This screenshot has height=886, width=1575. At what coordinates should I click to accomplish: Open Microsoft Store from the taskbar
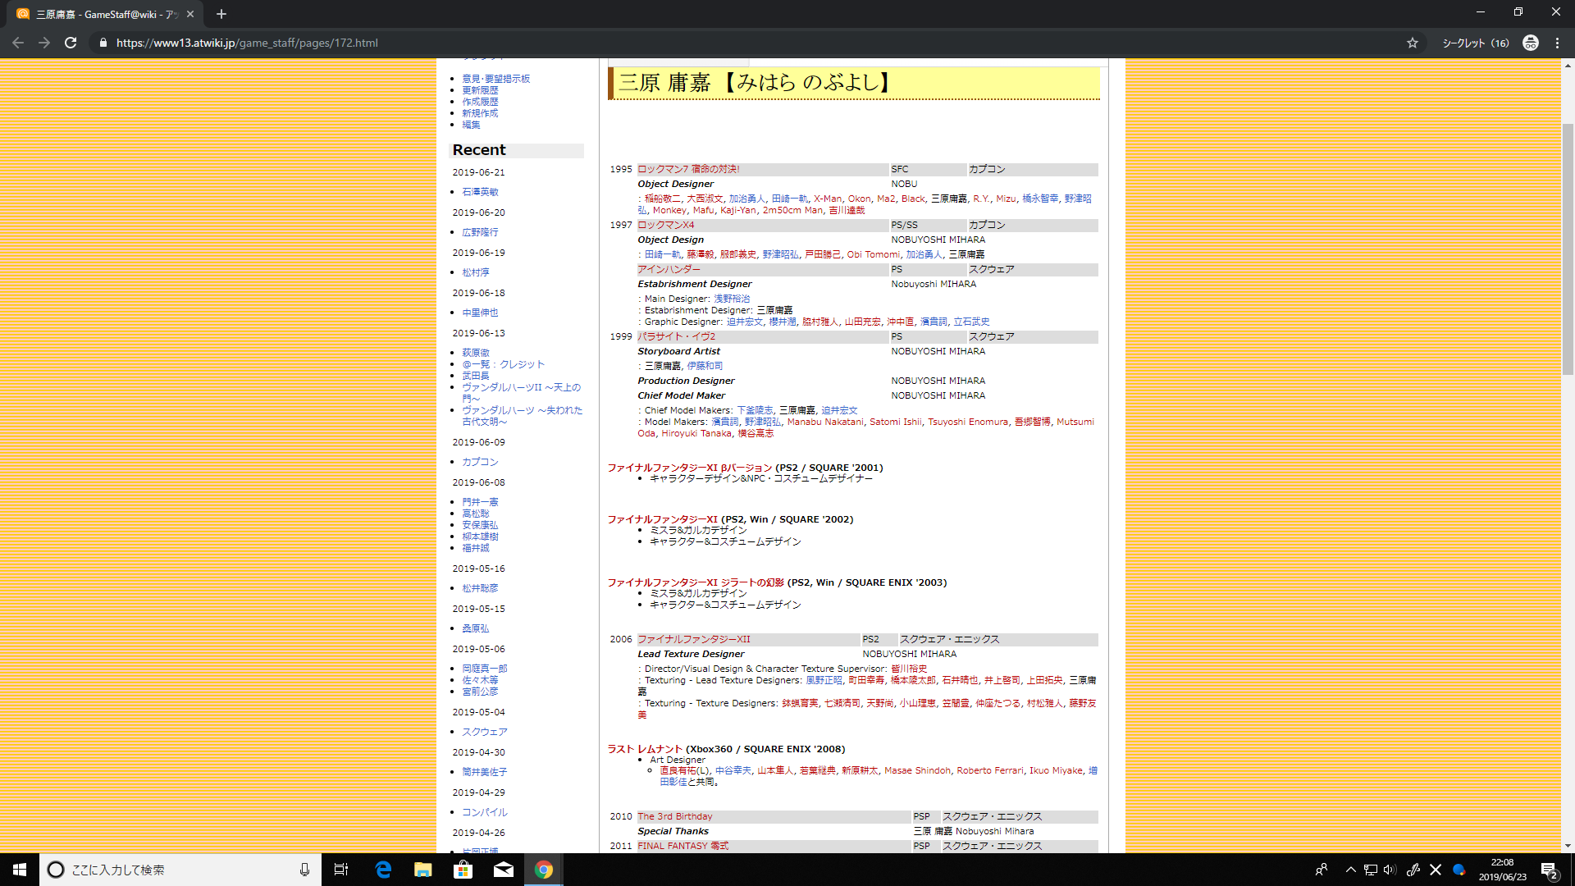[463, 870]
